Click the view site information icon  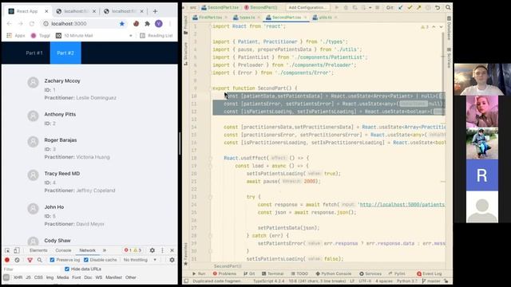coord(46,23)
